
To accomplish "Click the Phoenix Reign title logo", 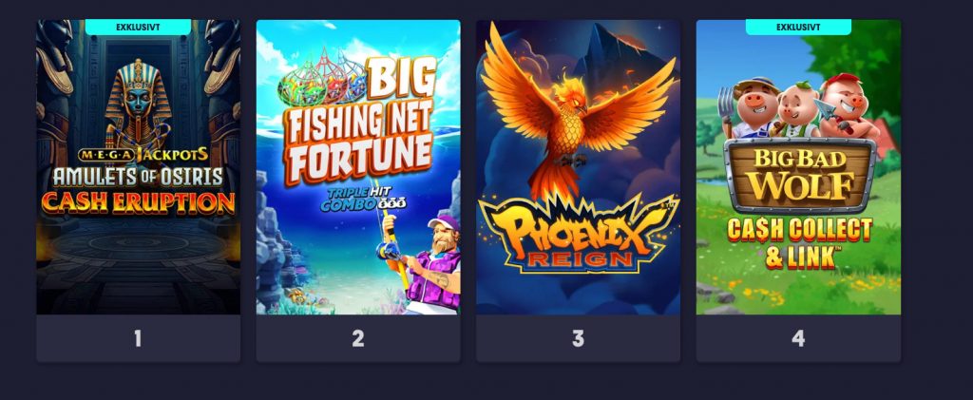I will tap(579, 235).
